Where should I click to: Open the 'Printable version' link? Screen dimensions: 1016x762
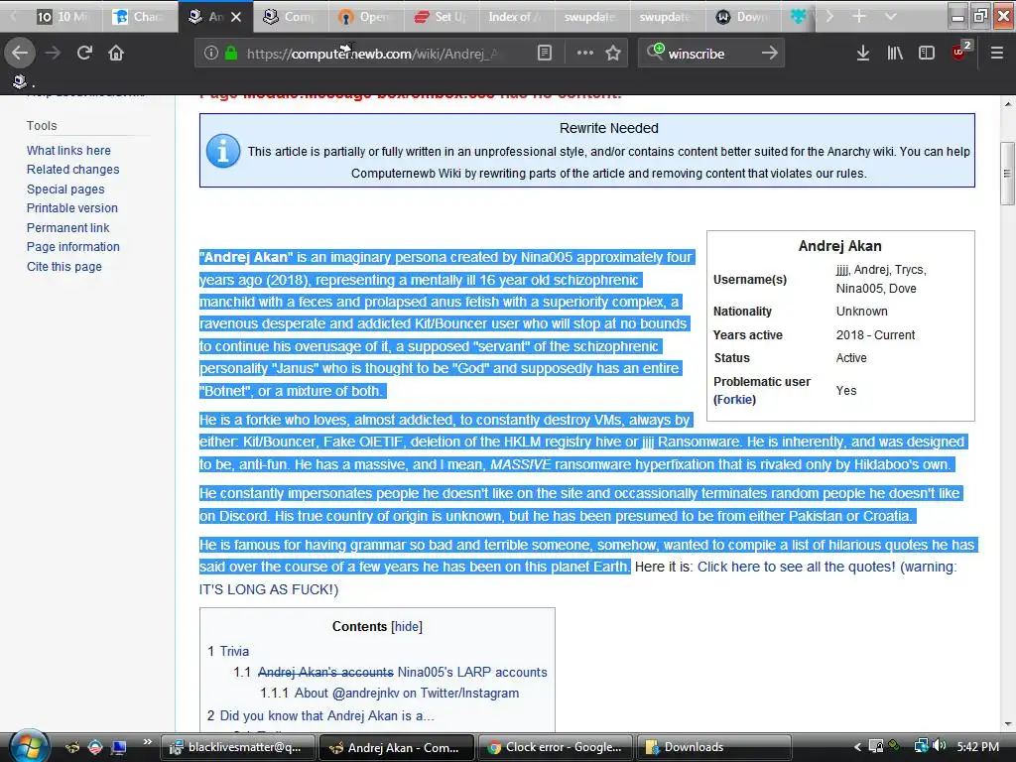point(71,208)
